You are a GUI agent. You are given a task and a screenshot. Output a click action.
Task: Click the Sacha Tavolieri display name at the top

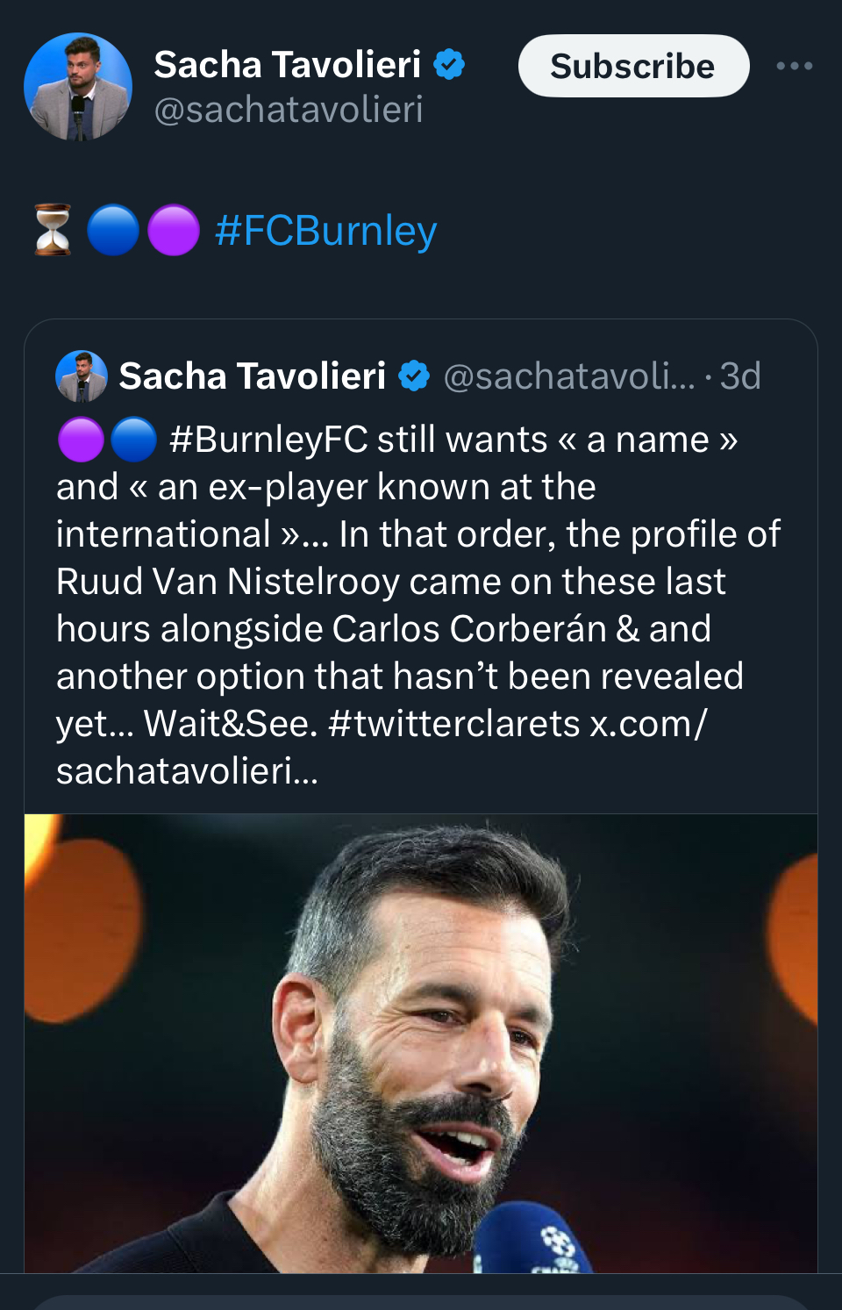coord(288,65)
